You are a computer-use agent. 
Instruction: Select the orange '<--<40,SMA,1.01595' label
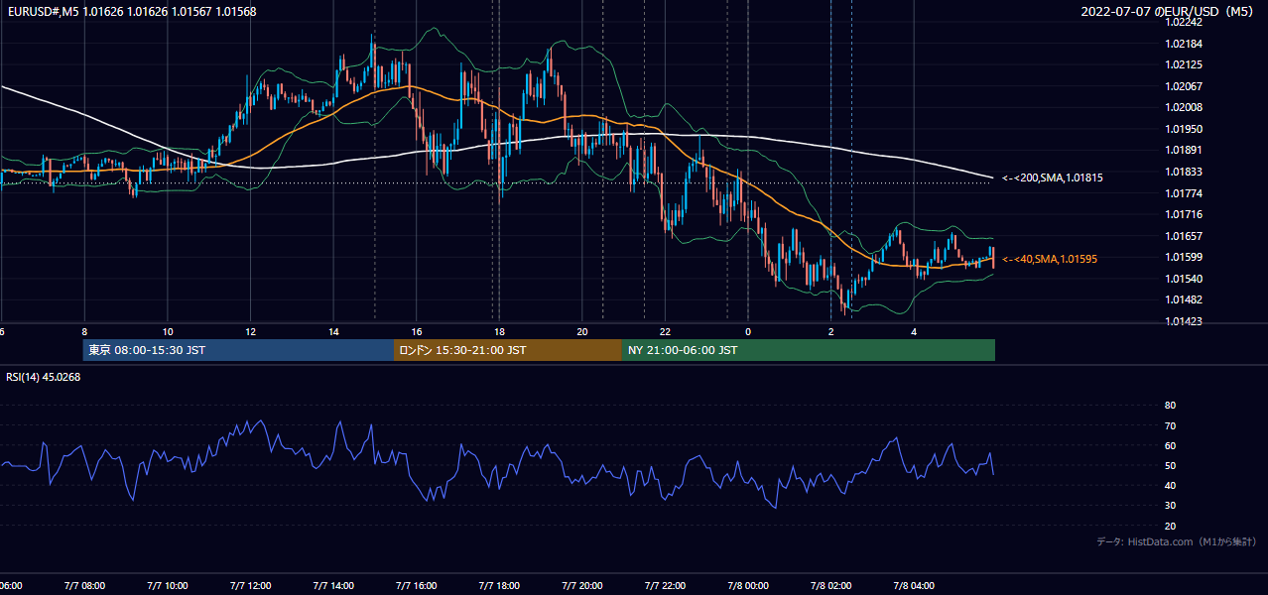1049,259
